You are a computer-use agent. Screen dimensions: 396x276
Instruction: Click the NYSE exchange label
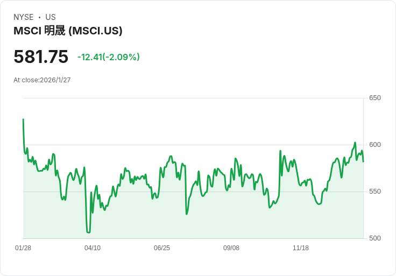23,17
